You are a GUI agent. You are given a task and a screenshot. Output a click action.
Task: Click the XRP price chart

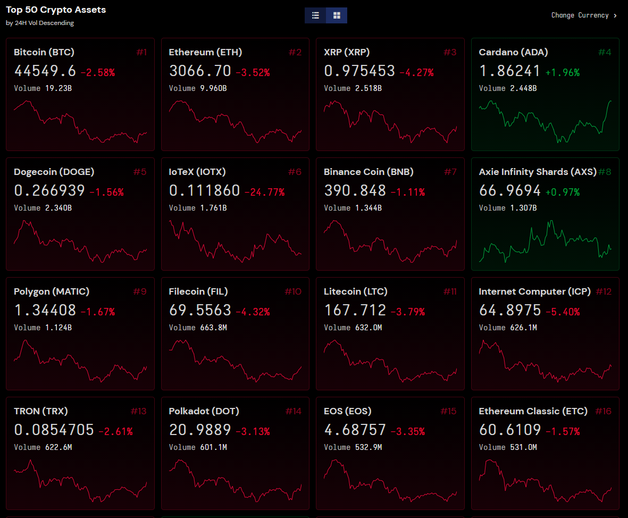[390, 122]
